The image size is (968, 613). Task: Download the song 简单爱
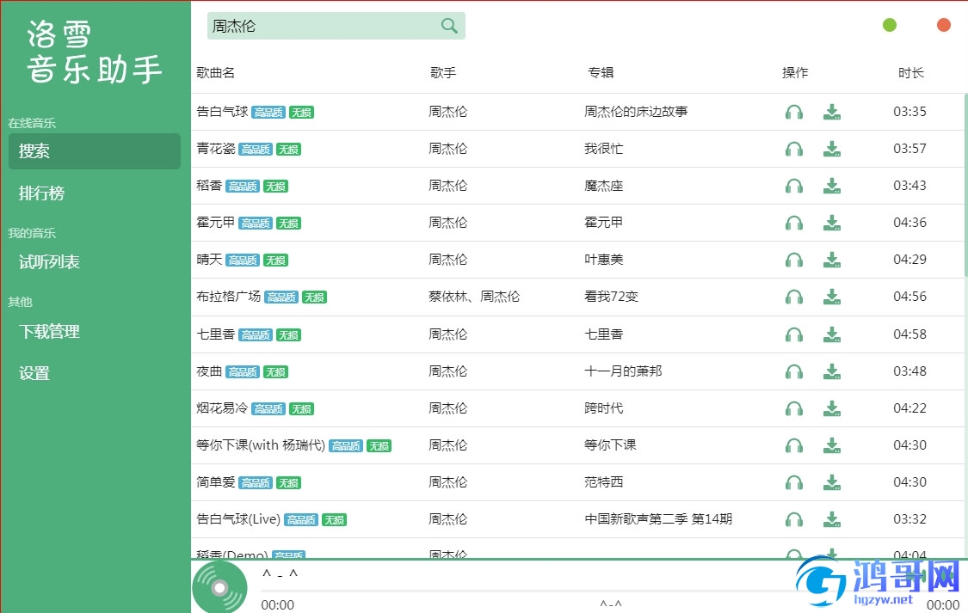coord(831,483)
